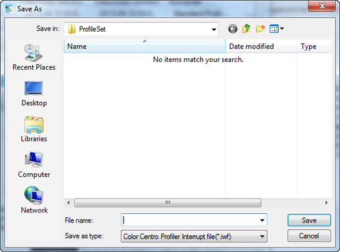This screenshot has height=252, width=340.
Task: Cancel the Save As dialog
Action: 309,236
